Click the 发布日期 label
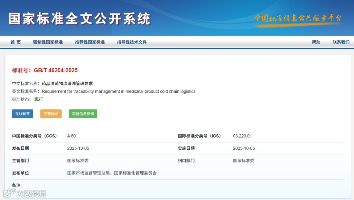354x200 pixels. click(x=21, y=148)
